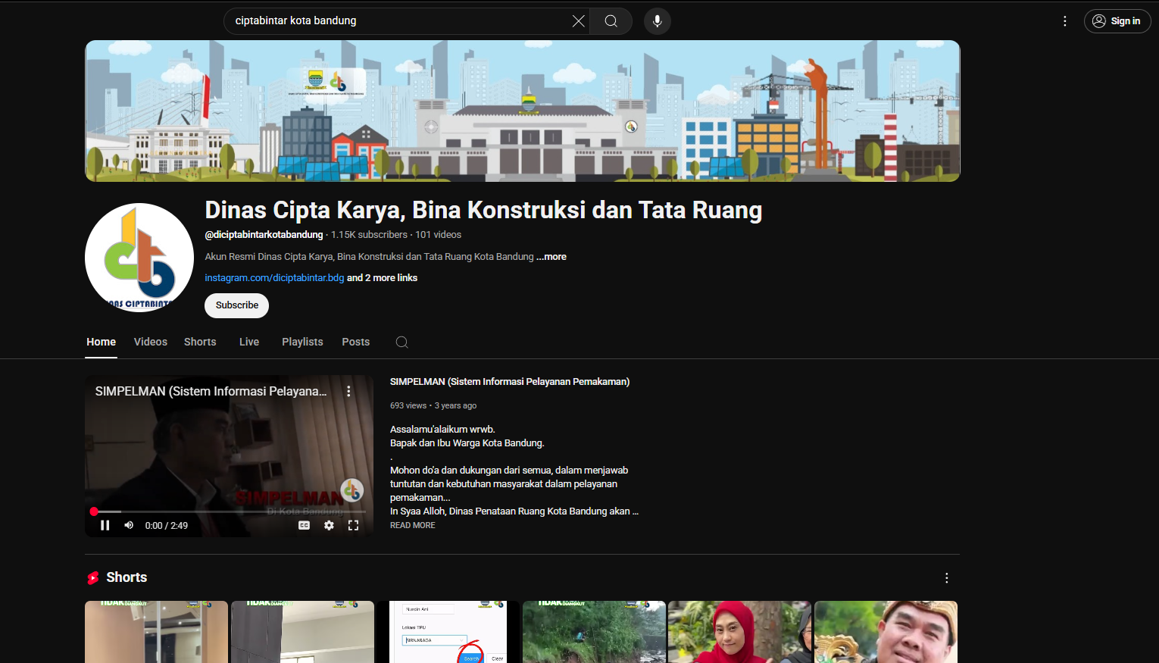This screenshot has width=1159, height=663.
Task: Click the Shorts section logo icon
Action: click(x=93, y=578)
